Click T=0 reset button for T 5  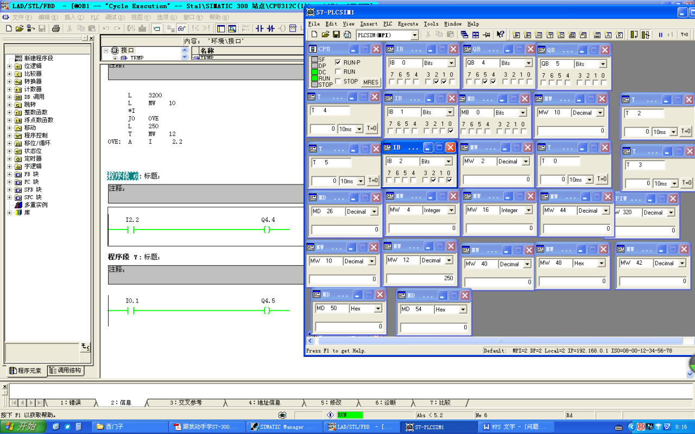click(374, 181)
